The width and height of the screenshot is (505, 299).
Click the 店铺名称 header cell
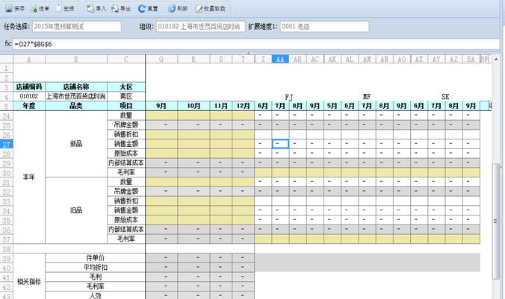(x=76, y=86)
